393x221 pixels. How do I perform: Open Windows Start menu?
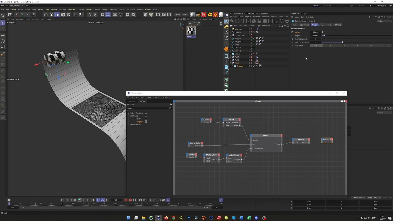pyautogui.click(x=128, y=218)
